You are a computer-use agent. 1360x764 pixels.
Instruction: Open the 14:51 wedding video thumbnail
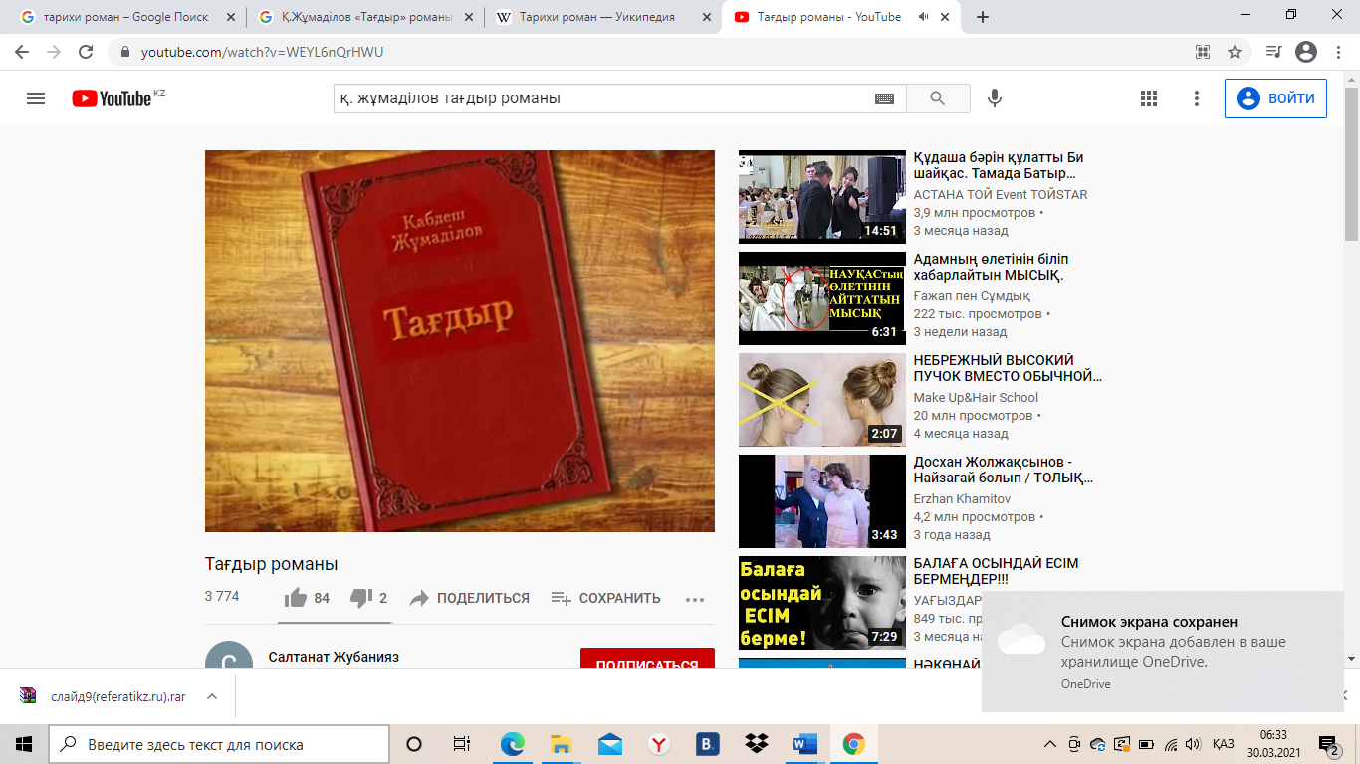[822, 197]
